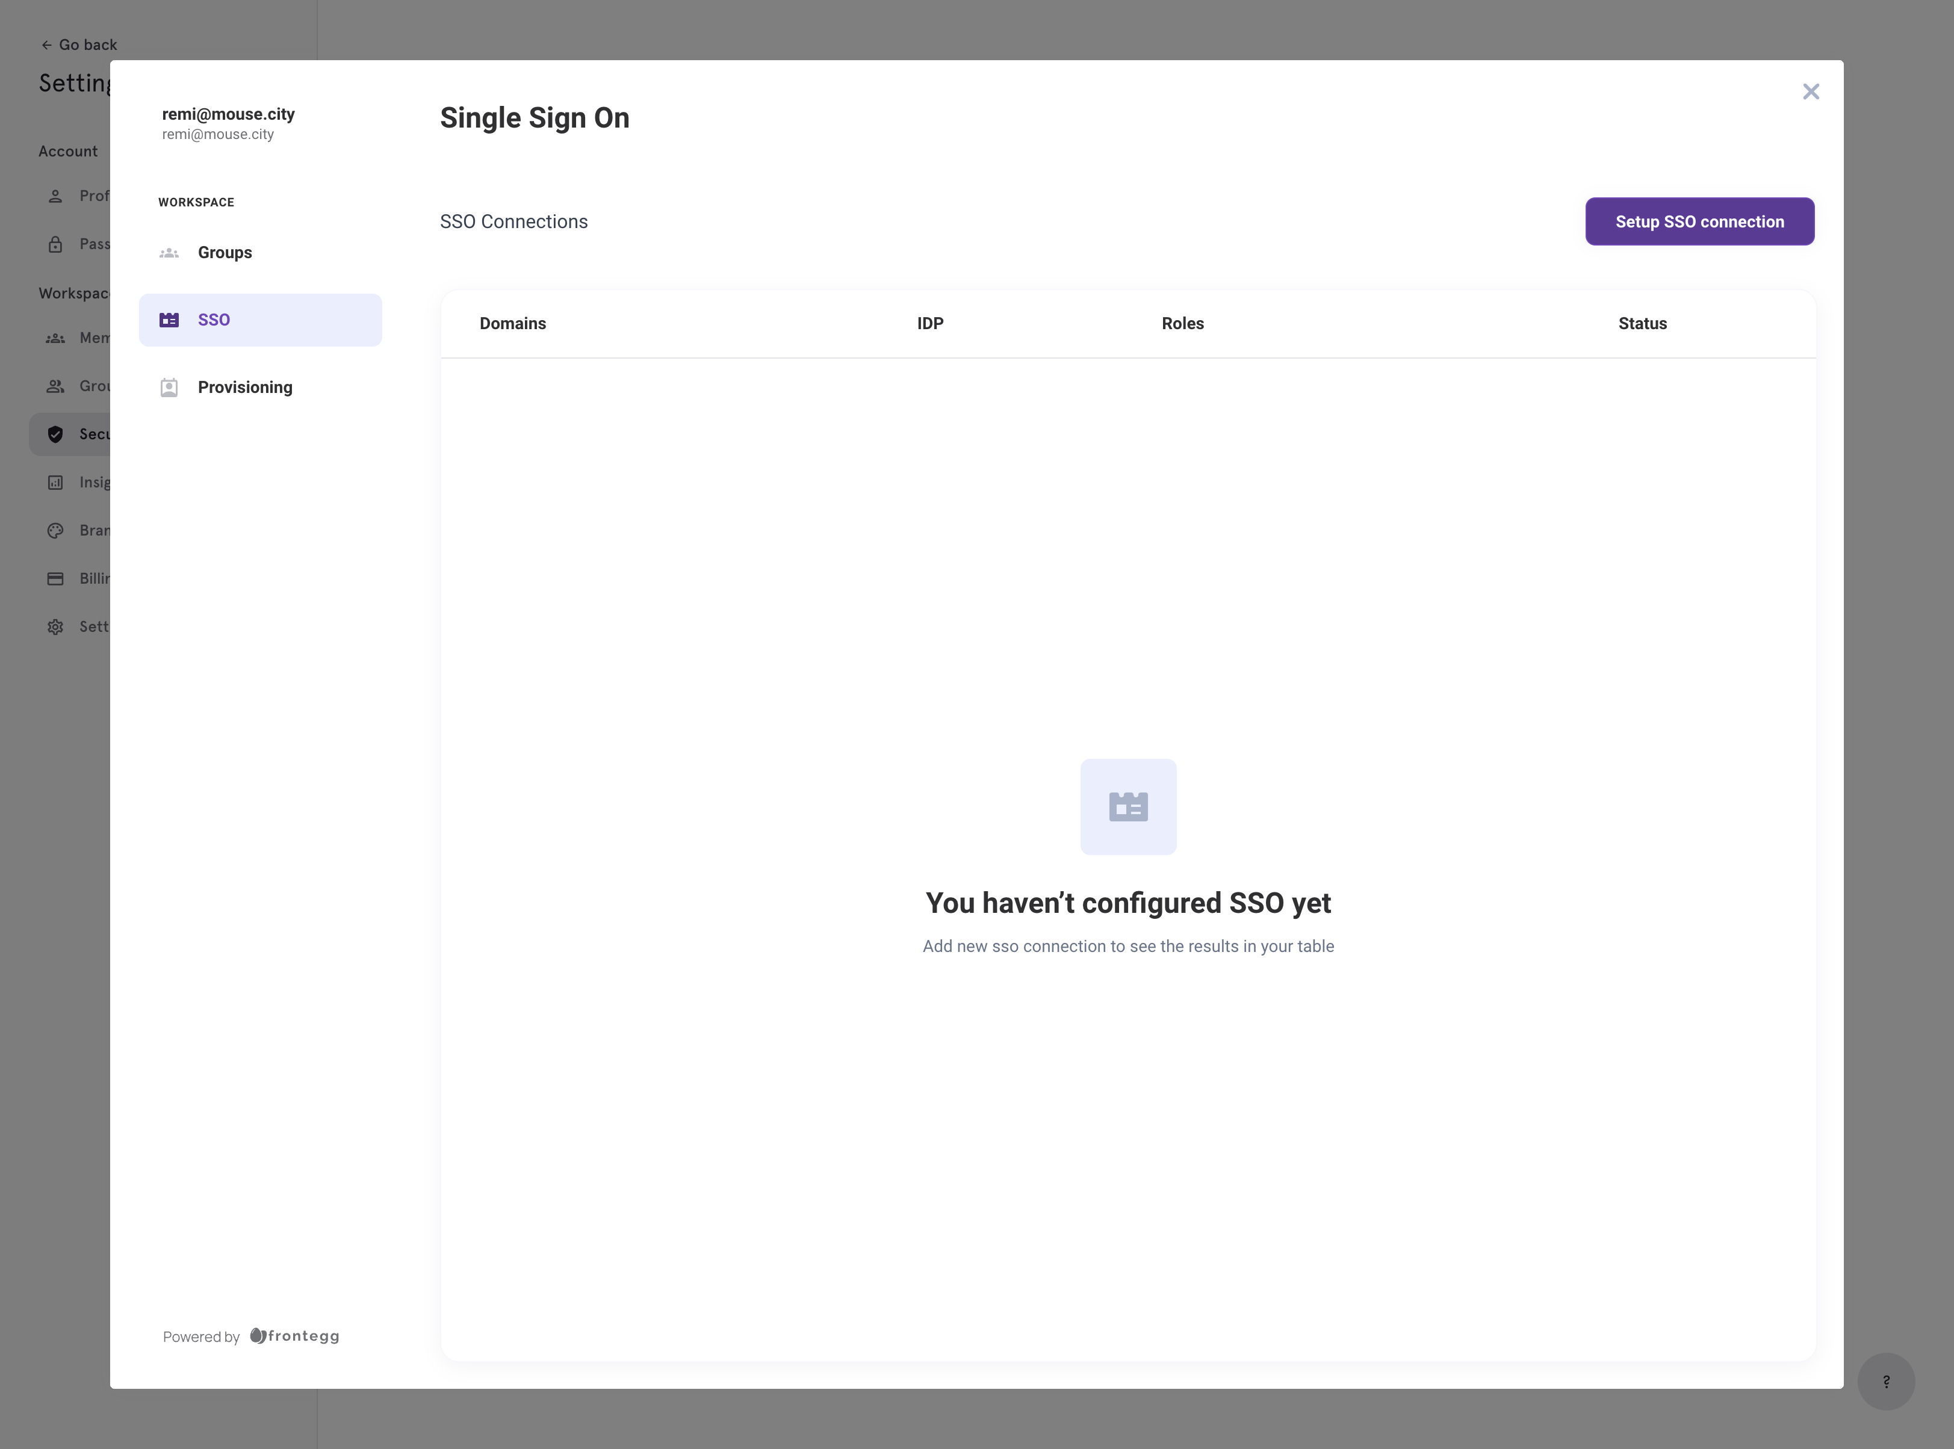Viewport: 1954px width, 1449px height.
Task: Click the Settings gear icon in background sidebar
Action: (55, 627)
